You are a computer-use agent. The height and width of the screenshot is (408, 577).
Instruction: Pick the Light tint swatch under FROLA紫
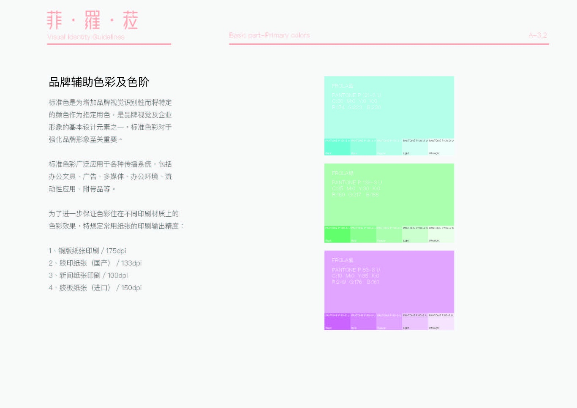click(x=415, y=321)
